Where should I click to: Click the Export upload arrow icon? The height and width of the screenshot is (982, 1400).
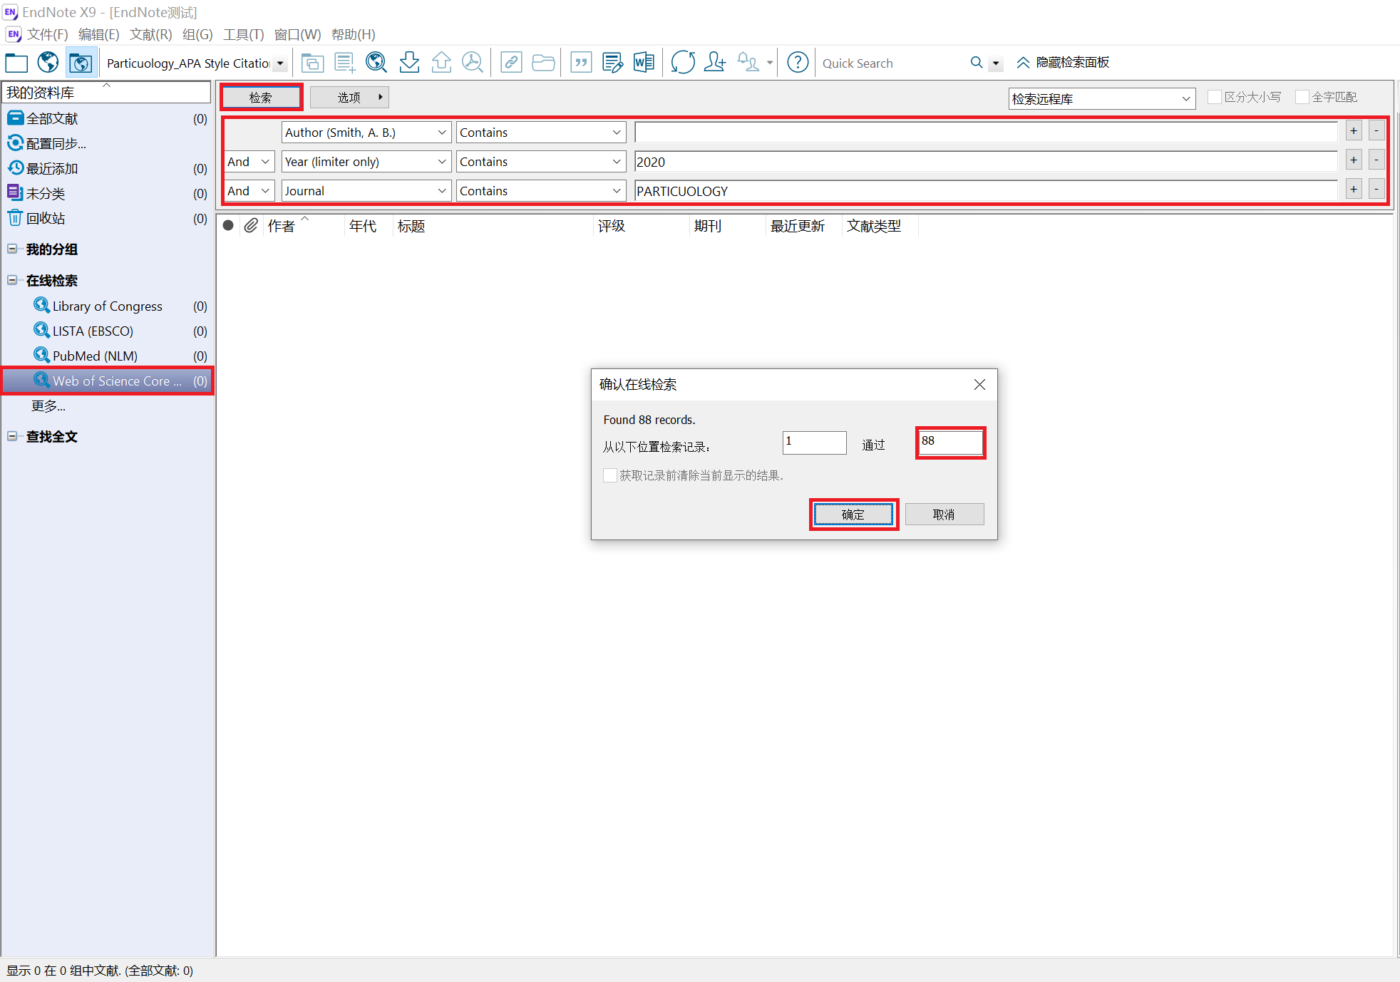441,63
